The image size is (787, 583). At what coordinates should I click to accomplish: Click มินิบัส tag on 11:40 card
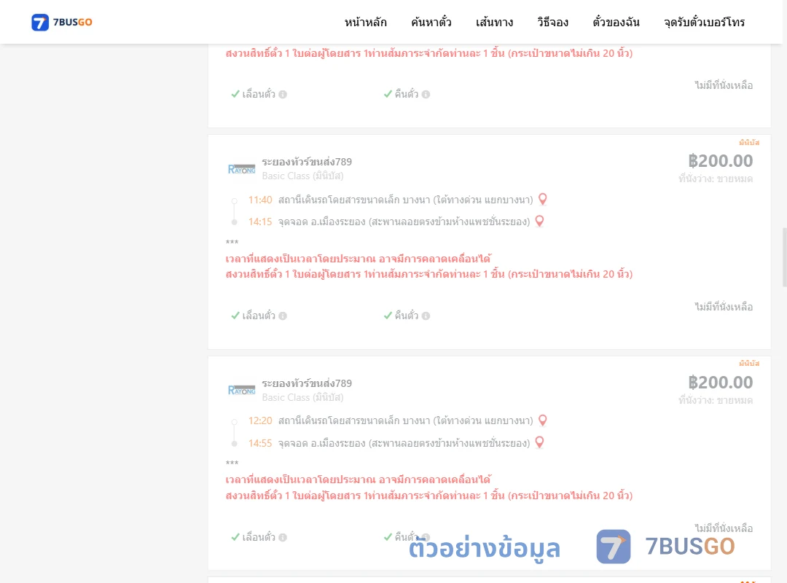tap(749, 143)
